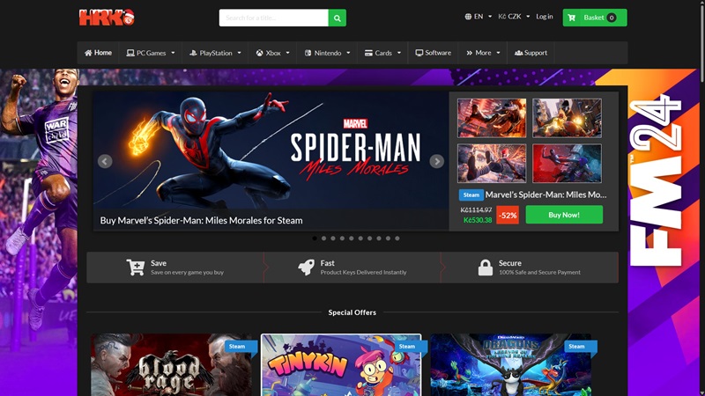Select the third carousel dot
Viewport: 705px width, 396px height.
click(x=333, y=238)
